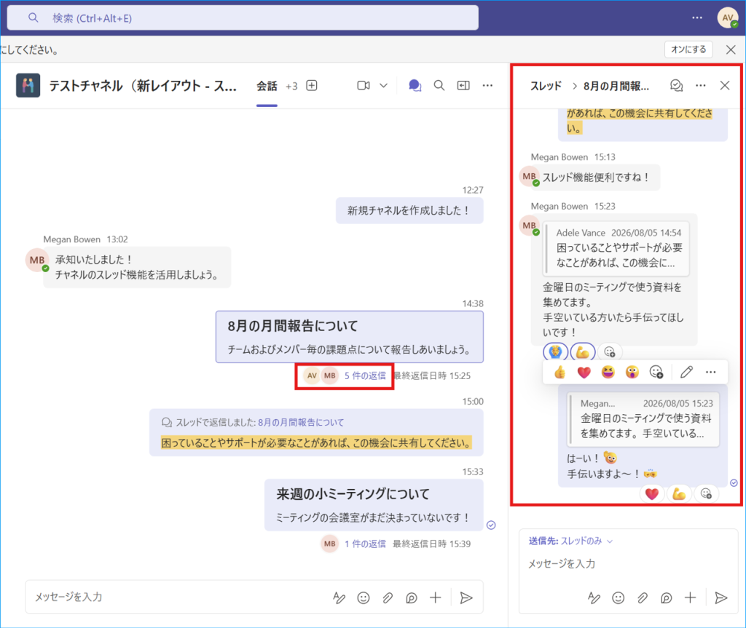This screenshot has width=746, height=628.
Task: Open emoji picker in thread compose box
Action: point(618,598)
